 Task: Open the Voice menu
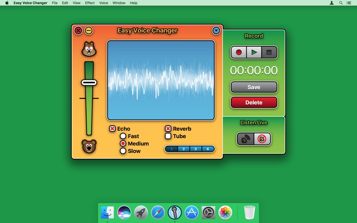click(x=104, y=3)
